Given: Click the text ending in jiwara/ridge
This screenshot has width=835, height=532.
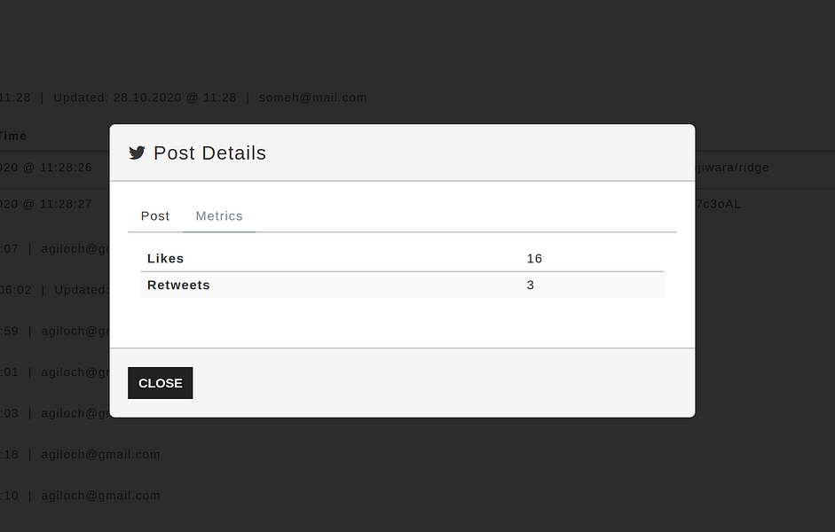Looking at the screenshot, I should [732, 168].
